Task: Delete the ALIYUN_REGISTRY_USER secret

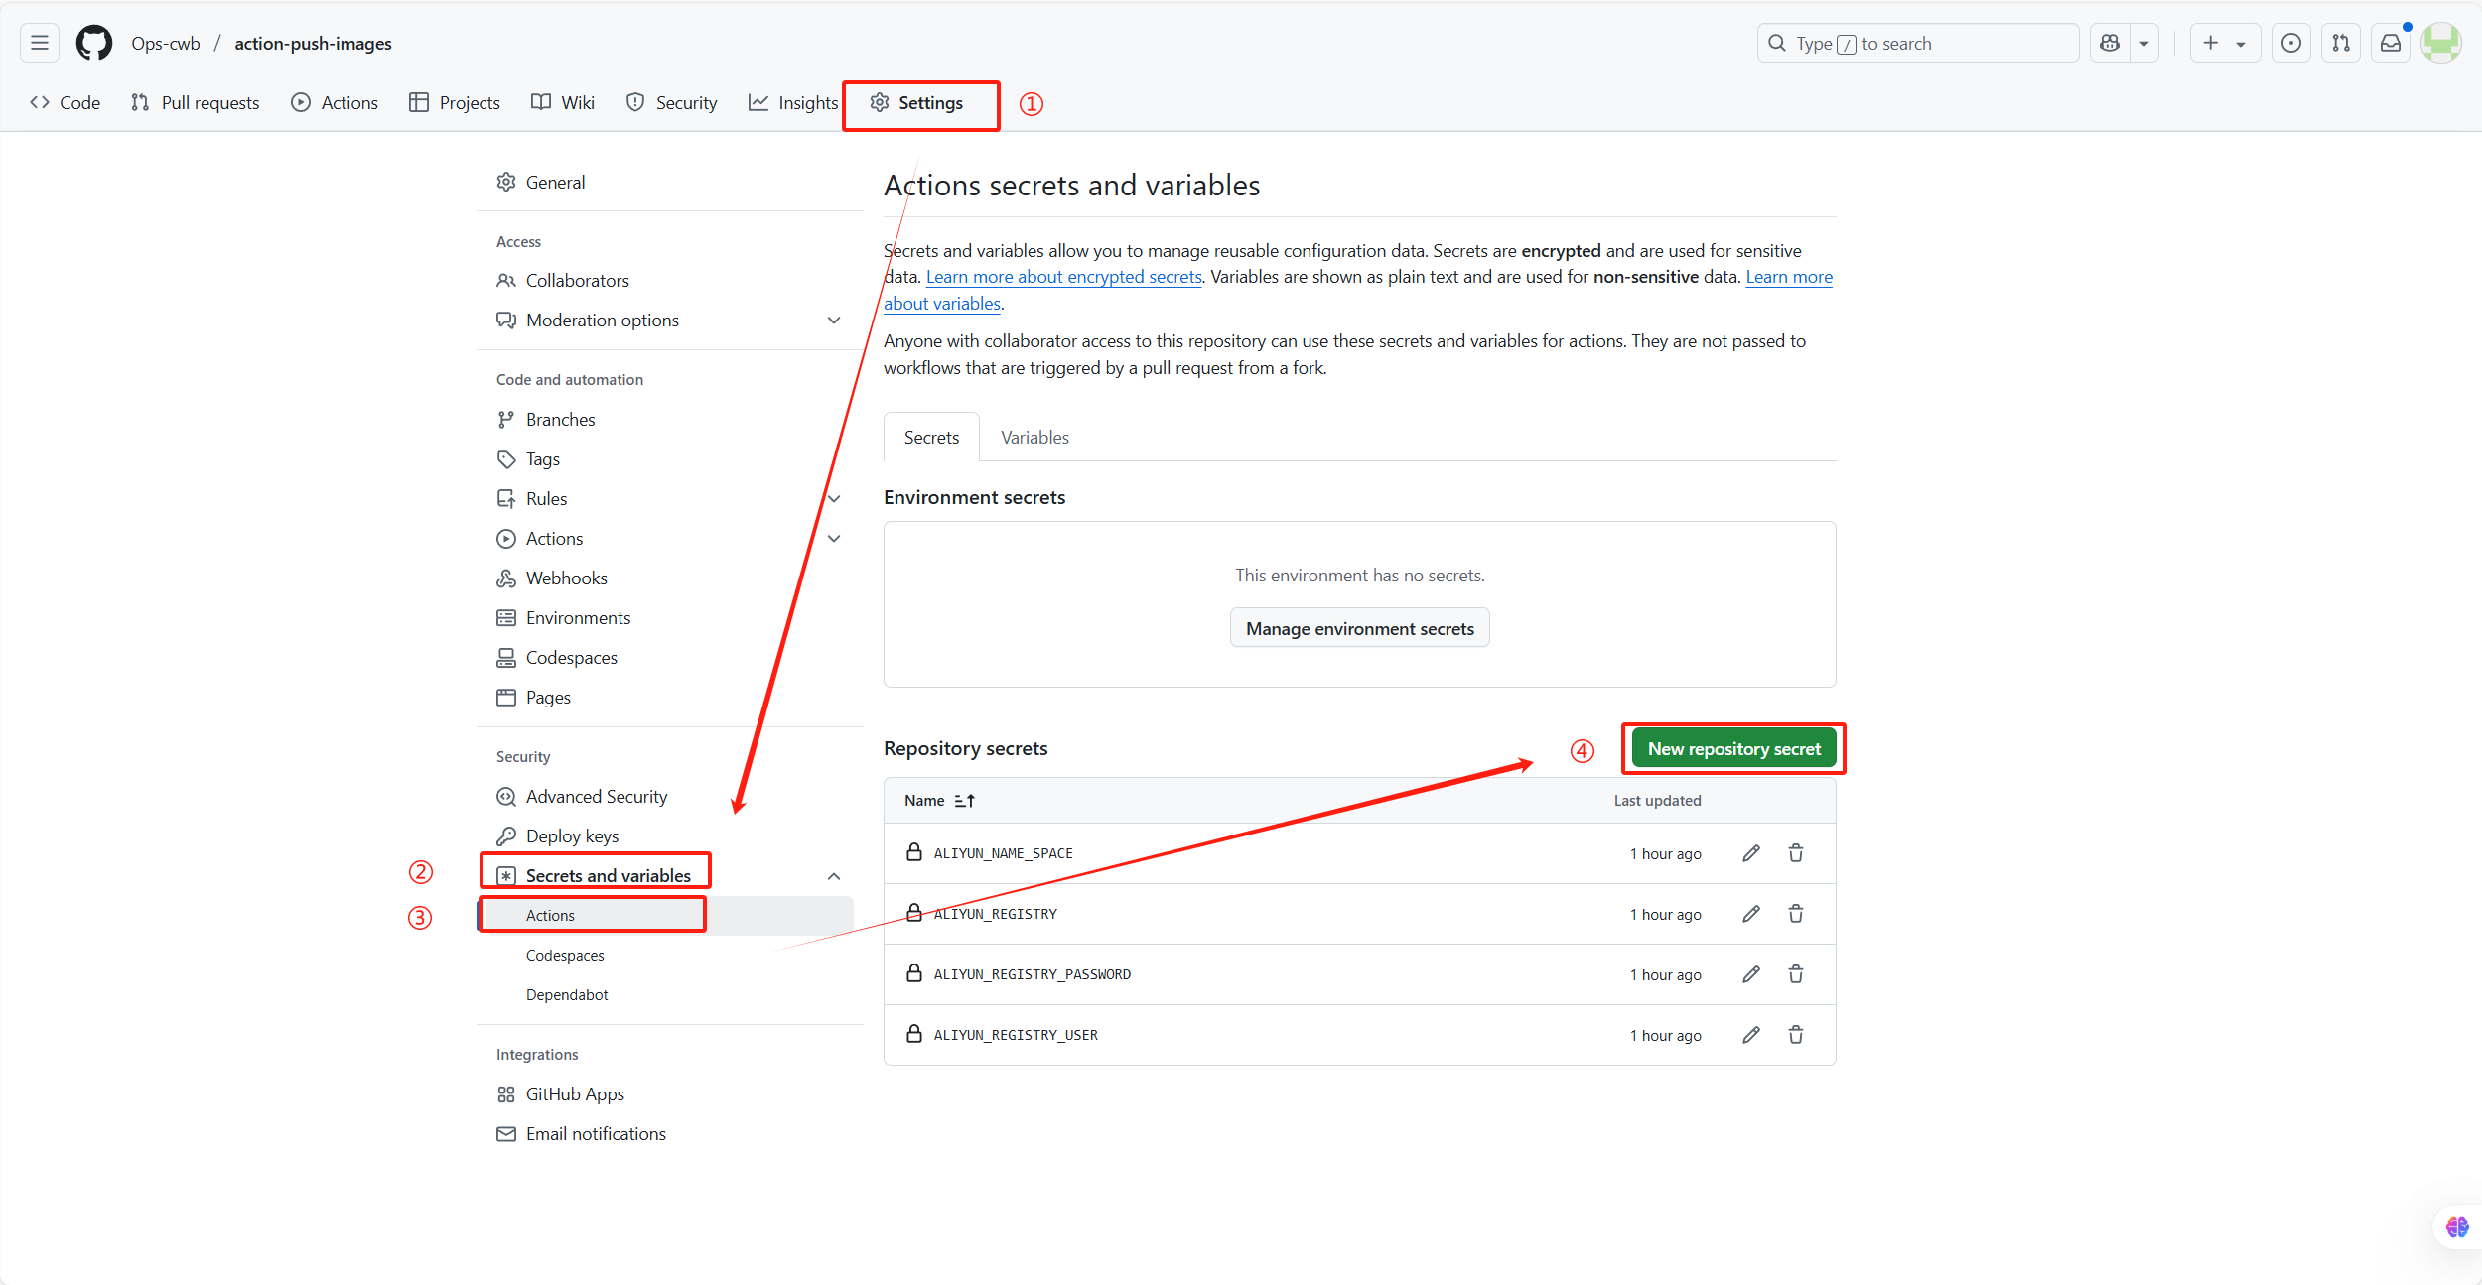Action: coord(1796,1035)
